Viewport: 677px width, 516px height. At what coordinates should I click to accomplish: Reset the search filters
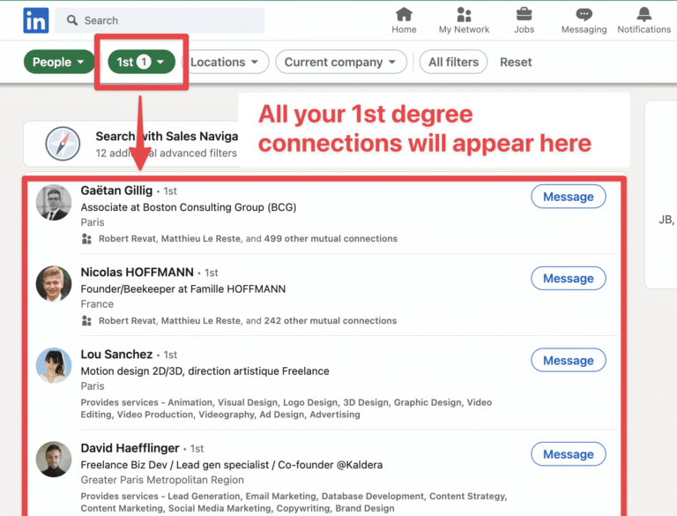click(516, 63)
